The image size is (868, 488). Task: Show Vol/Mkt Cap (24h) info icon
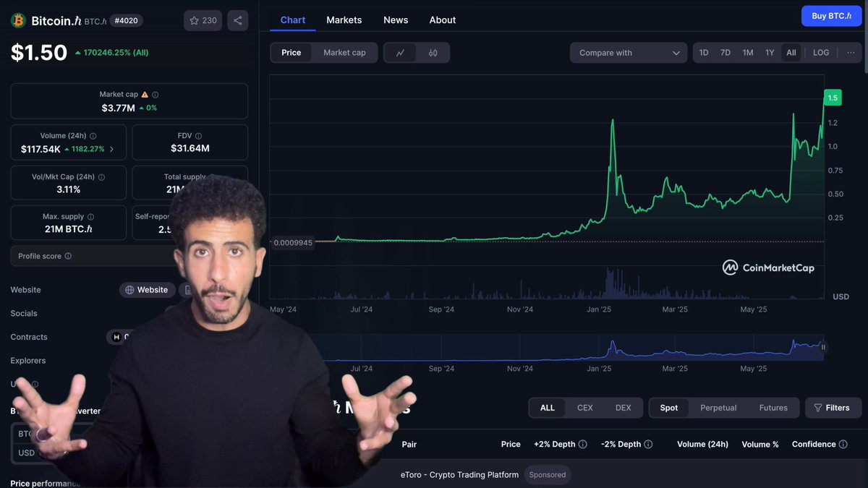(x=101, y=177)
